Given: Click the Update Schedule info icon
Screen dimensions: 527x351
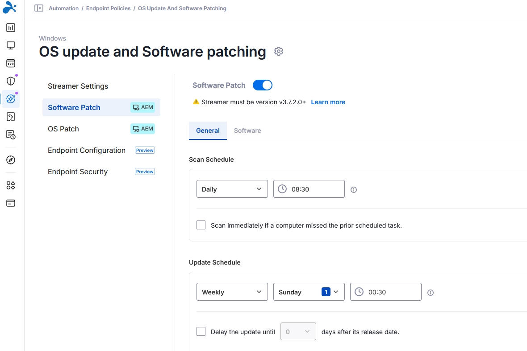Looking at the screenshot, I should point(431,293).
